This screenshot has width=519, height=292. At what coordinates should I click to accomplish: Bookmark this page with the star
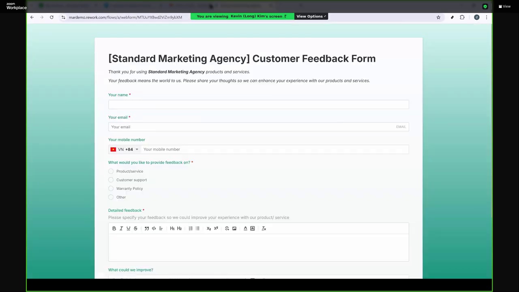438,17
